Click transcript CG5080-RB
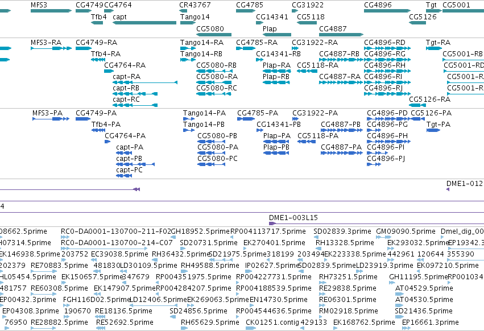 coord(214,71)
